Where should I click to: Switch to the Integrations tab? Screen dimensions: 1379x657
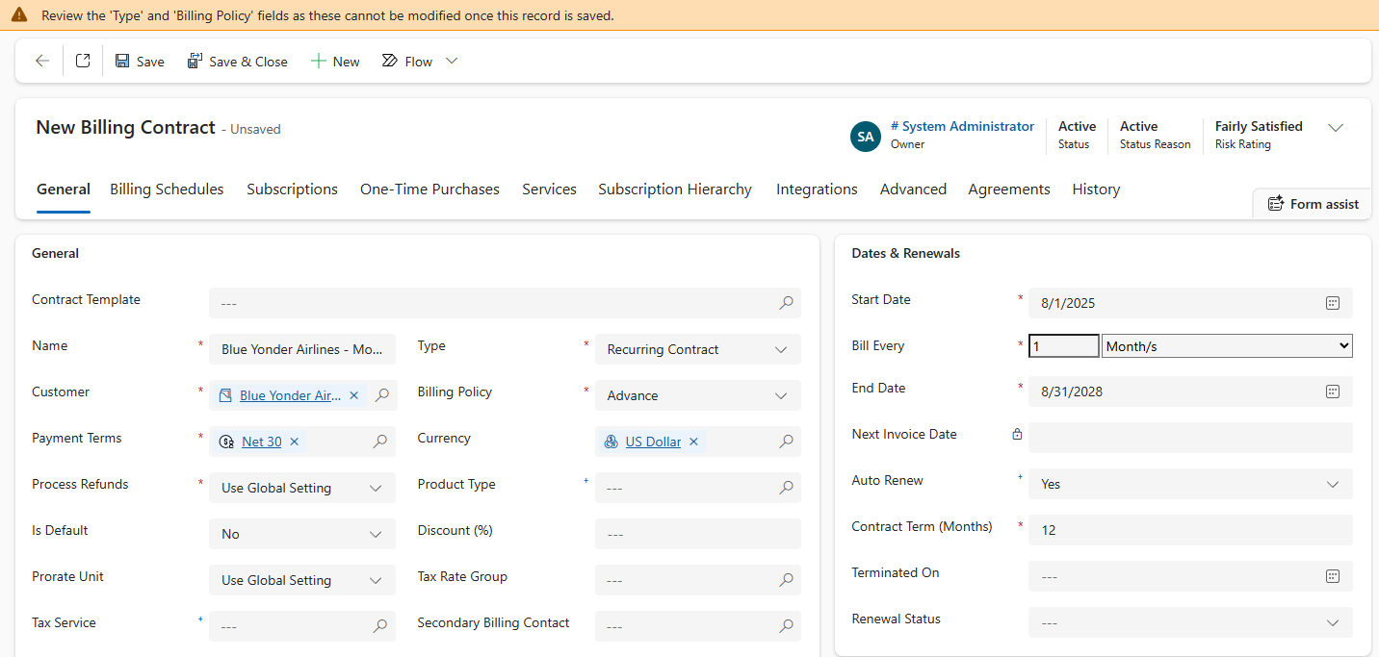point(817,190)
